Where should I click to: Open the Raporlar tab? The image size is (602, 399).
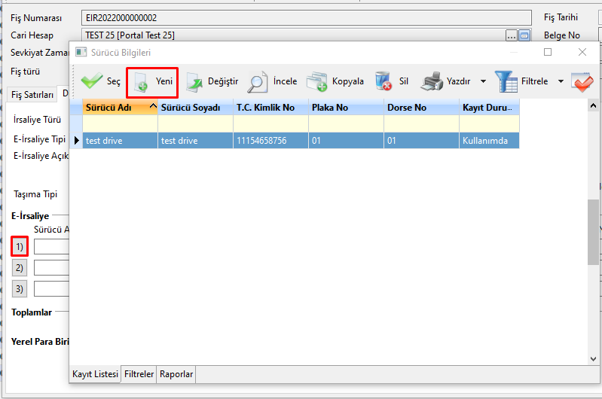pyautogui.click(x=176, y=374)
